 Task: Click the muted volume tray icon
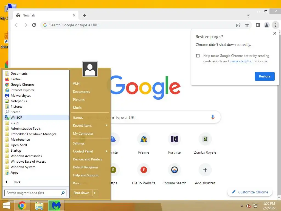[x=248, y=206]
